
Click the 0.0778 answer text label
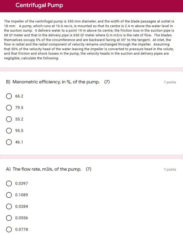coord(21,229)
